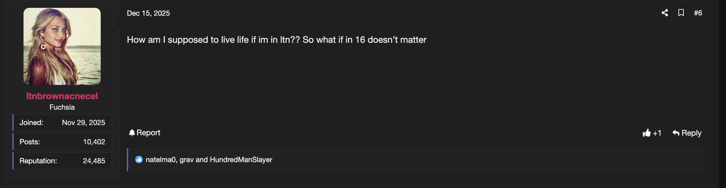Click the Report button

coord(148,133)
